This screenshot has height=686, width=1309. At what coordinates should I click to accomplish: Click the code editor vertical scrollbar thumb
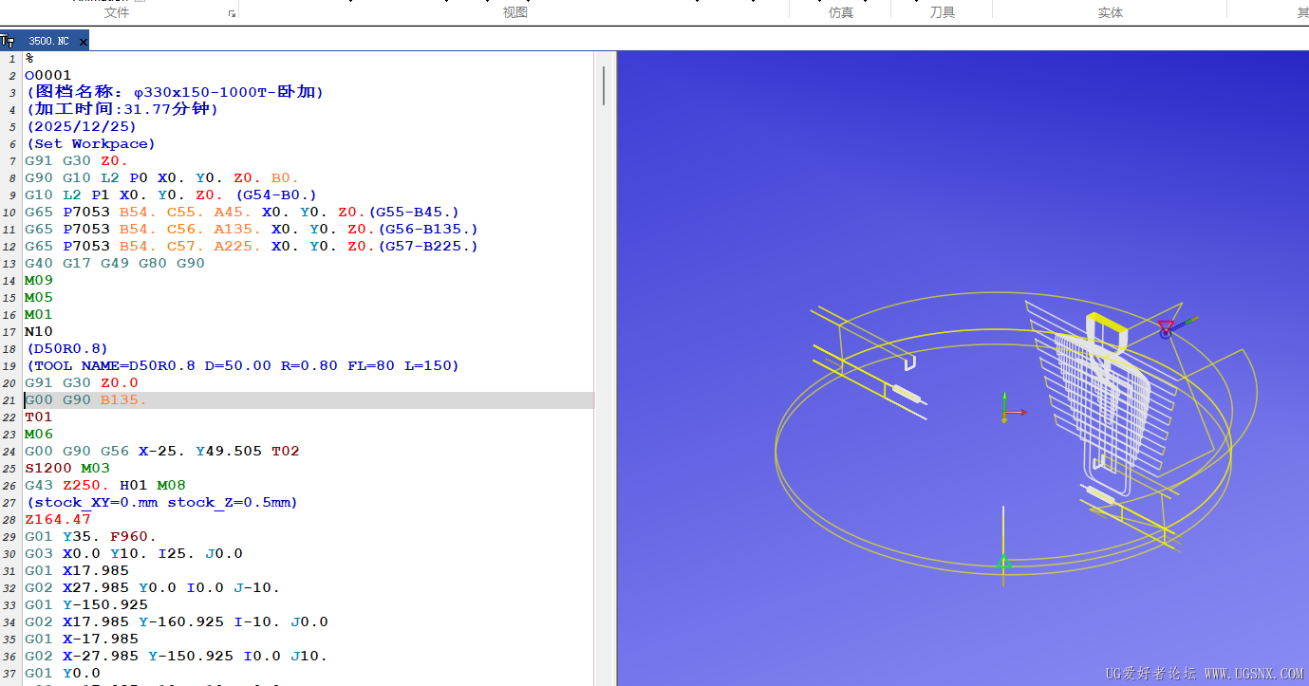pos(604,85)
